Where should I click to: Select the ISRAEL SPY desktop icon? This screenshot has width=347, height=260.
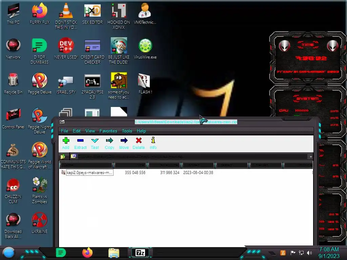point(66,85)
